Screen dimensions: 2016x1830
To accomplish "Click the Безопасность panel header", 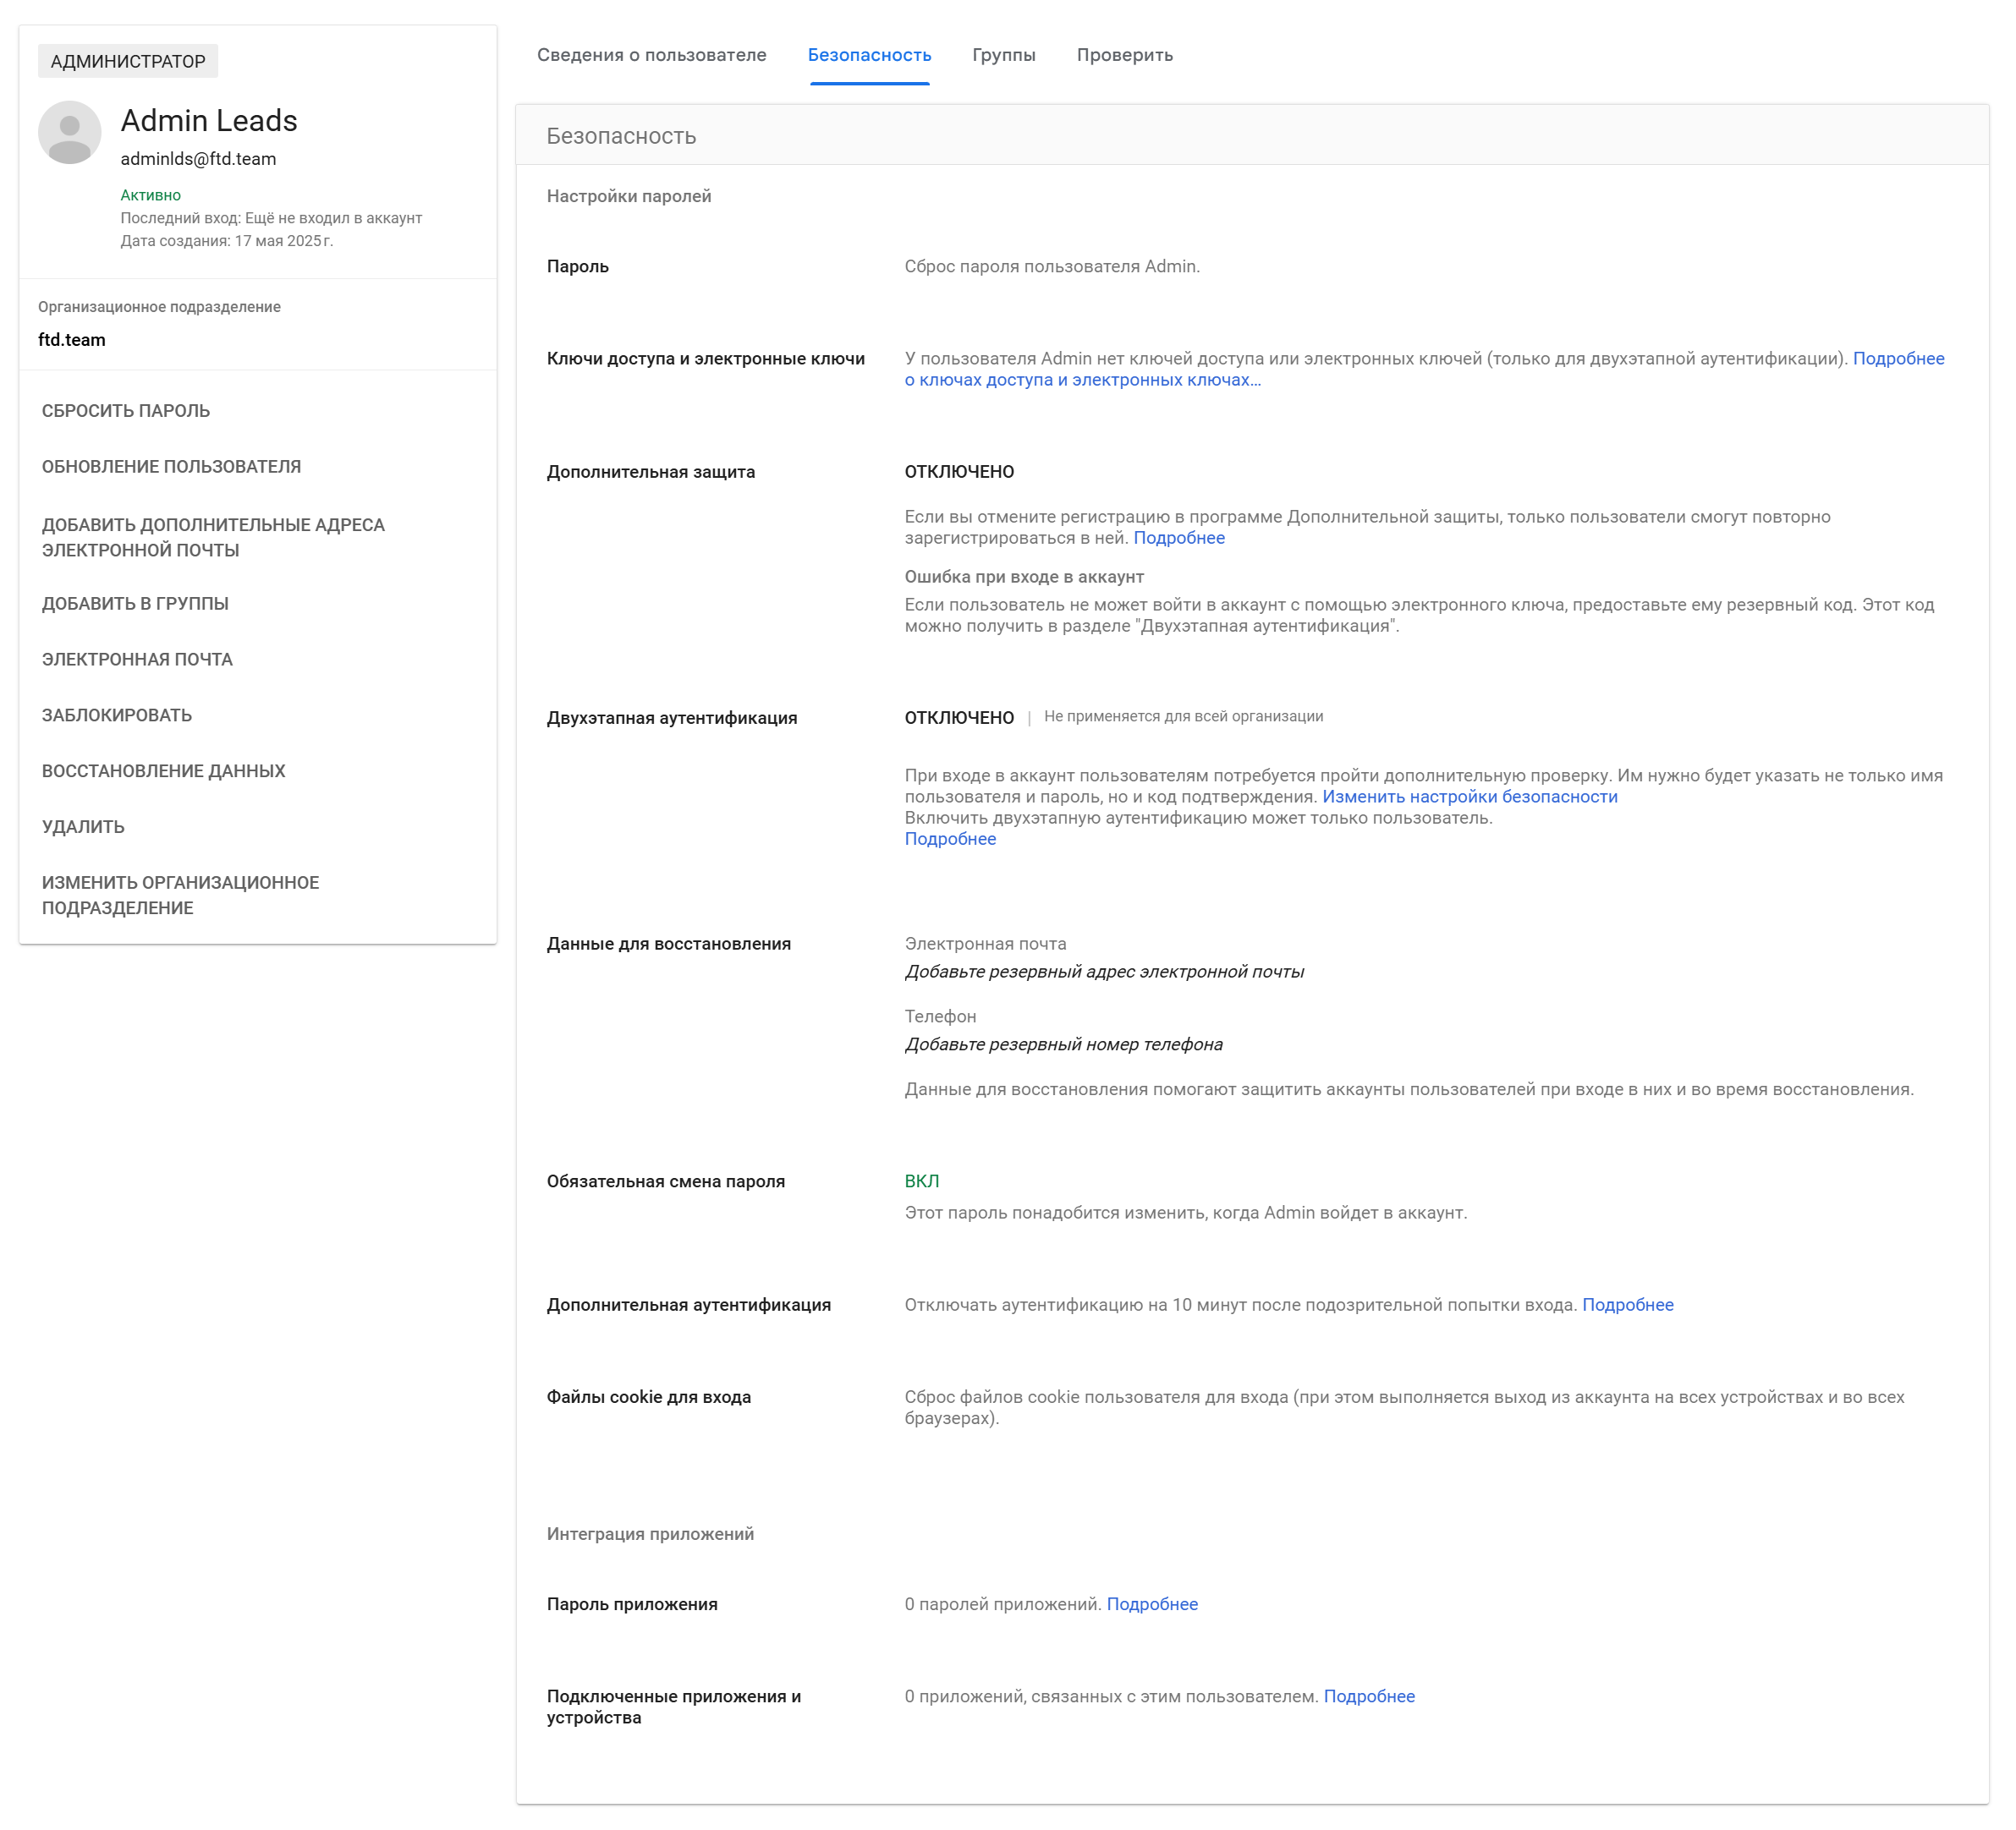I will (1252, 135).
